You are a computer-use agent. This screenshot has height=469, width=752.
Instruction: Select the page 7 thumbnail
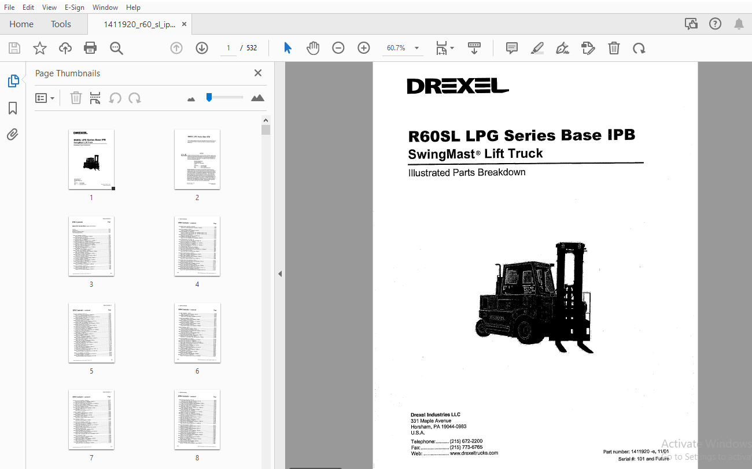91,420
